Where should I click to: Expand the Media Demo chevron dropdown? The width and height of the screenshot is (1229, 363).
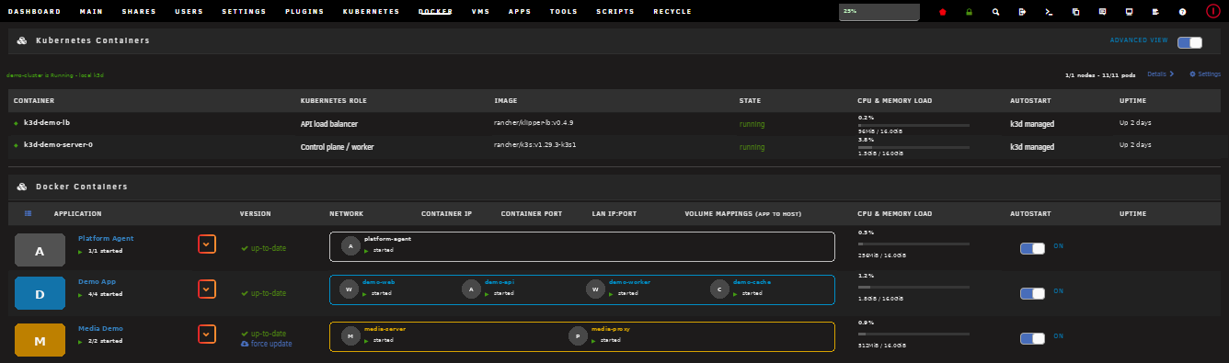(x=207, y=334)
